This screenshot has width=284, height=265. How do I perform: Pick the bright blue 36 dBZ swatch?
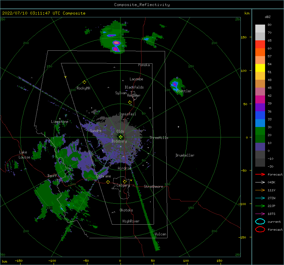pyautogui.click(x=260, y=115)
